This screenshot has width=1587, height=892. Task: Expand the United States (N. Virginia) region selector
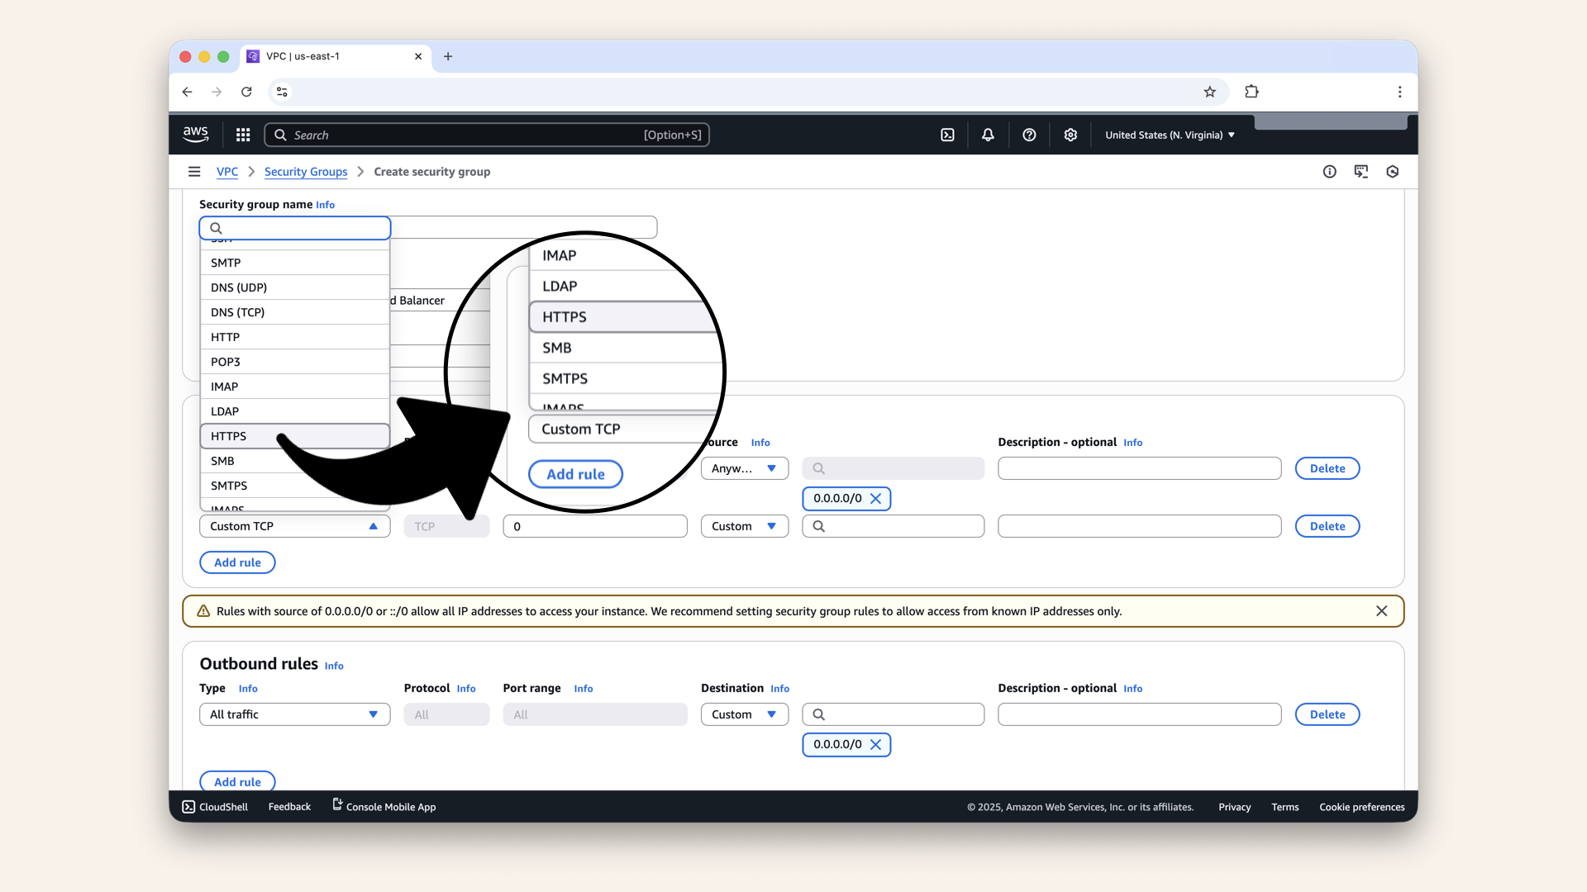point(1170,135)
